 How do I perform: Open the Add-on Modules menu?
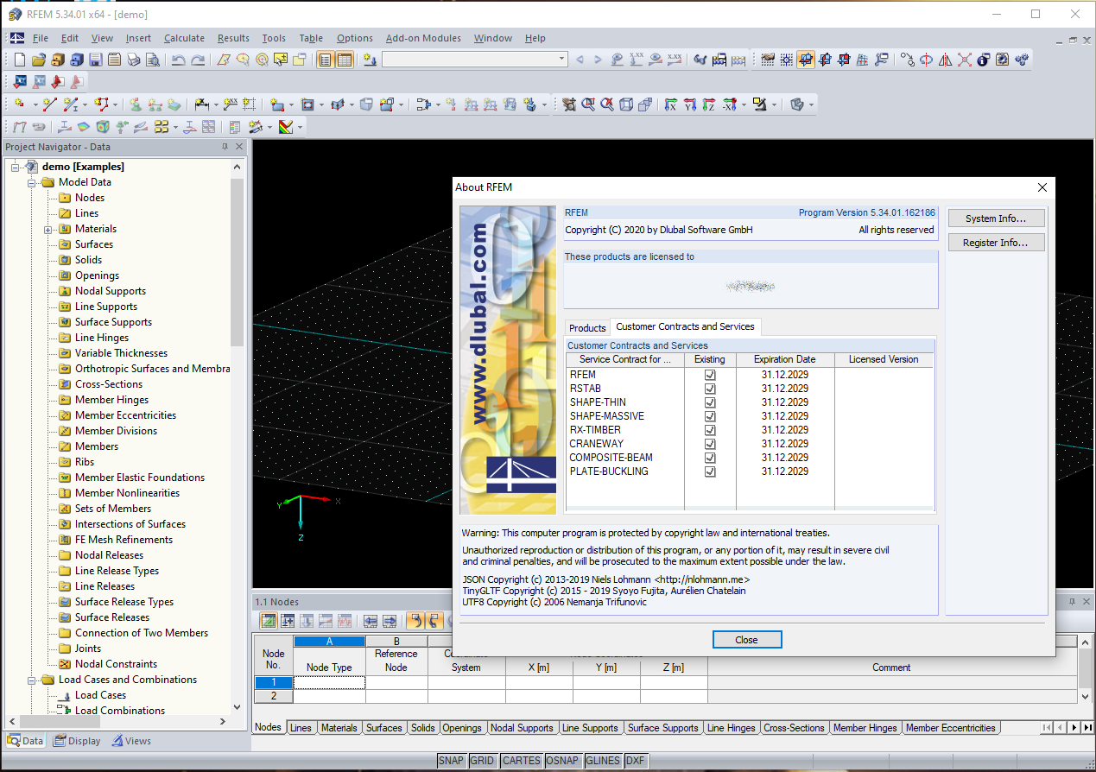[423, 38]
